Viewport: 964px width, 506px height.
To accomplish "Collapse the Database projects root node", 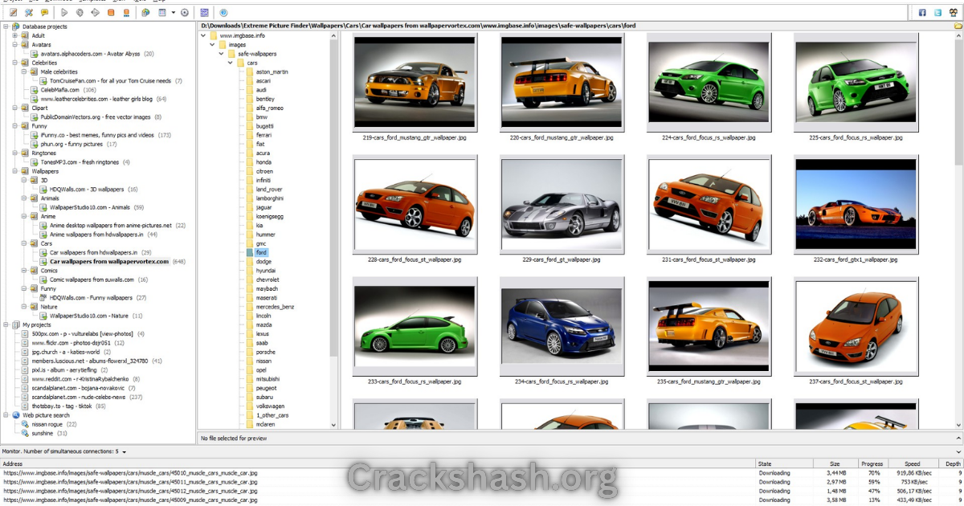I will [6, 27].
